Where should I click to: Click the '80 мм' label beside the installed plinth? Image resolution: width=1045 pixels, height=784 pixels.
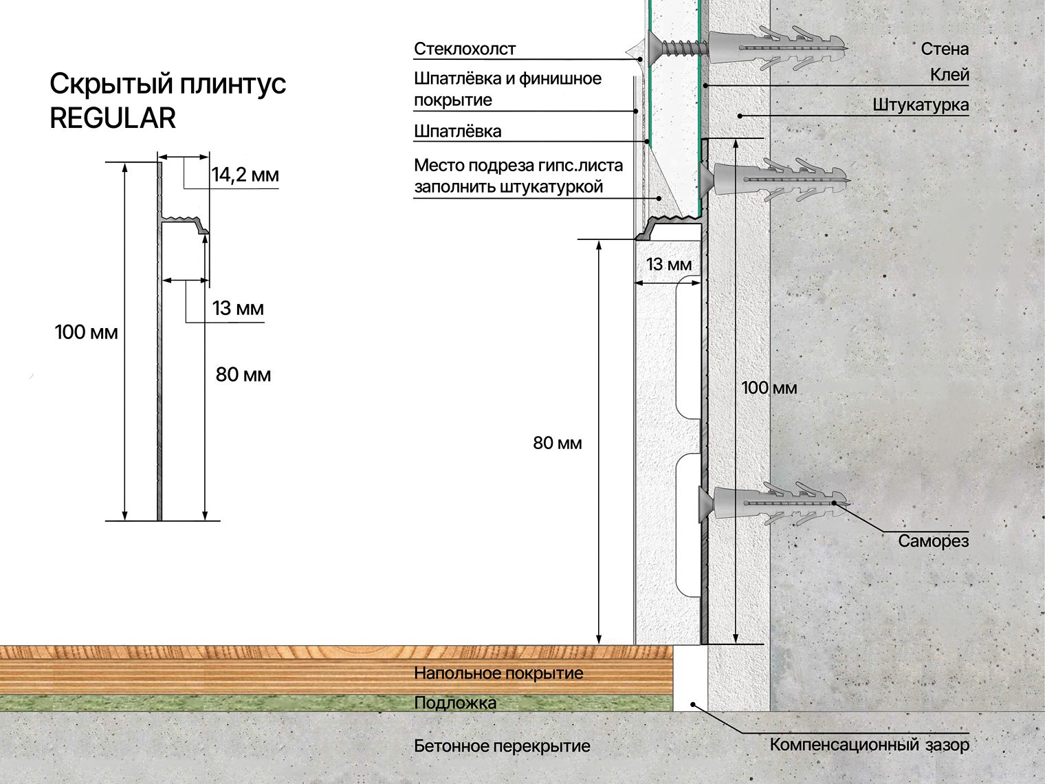(557, 444)
